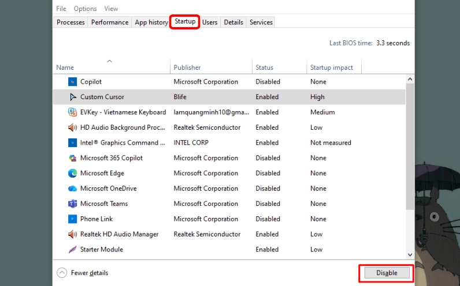Select the Custom Cursor arrow icon
This screenshot has height=286, width=460.
(x=73, y=97)
